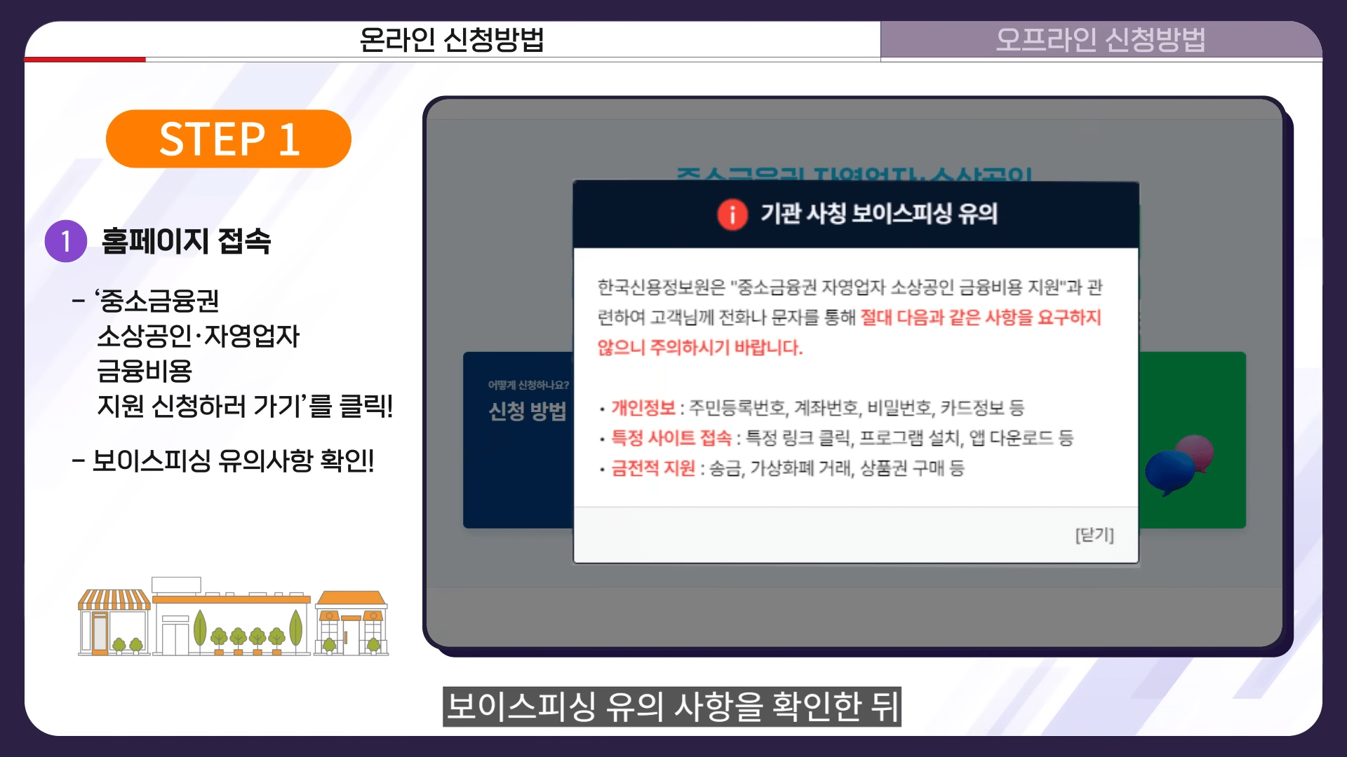Click the red 금전적 지원 bullet label
Viewport: 1347px width, 757px height.
(x=652, y=468)
